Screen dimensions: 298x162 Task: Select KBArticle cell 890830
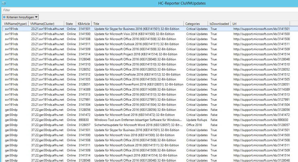tap(84, 120)
